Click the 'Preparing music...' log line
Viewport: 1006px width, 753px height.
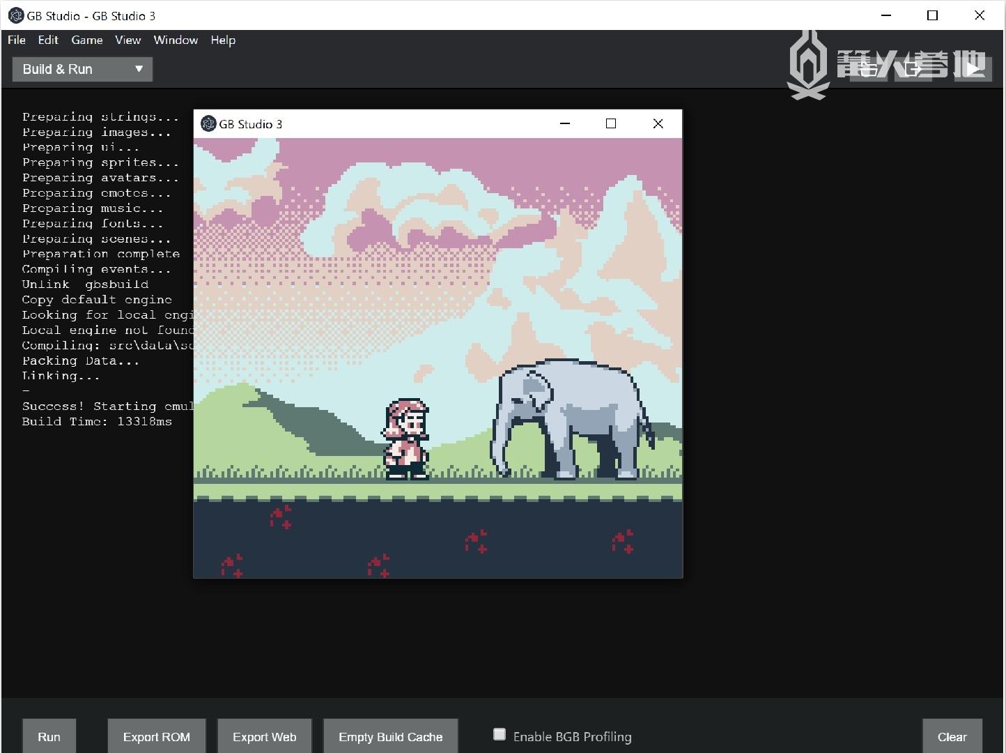point(93,208)
